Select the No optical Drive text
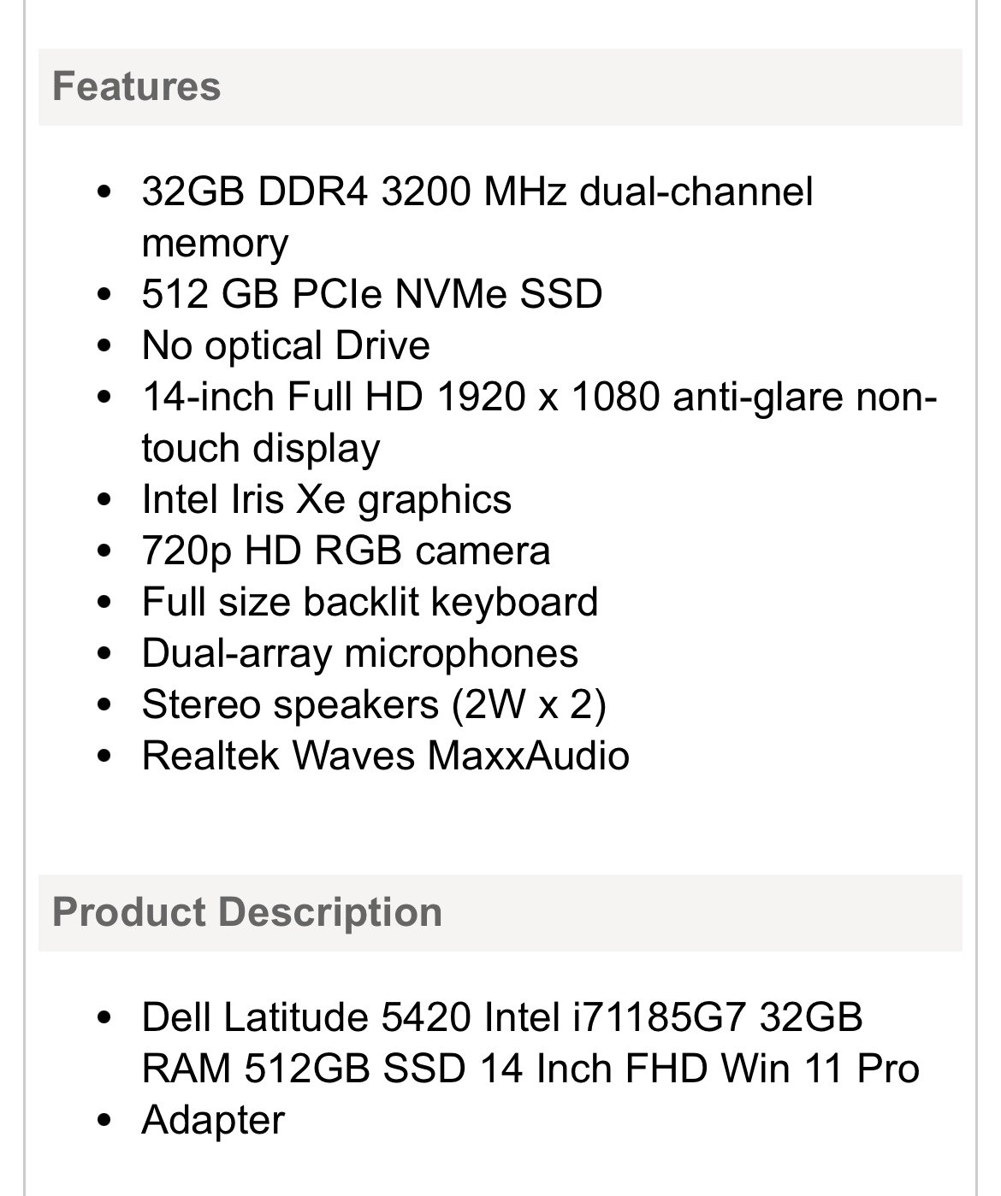Viewport: 1001px width, 1196px height. tap(286, 345)
